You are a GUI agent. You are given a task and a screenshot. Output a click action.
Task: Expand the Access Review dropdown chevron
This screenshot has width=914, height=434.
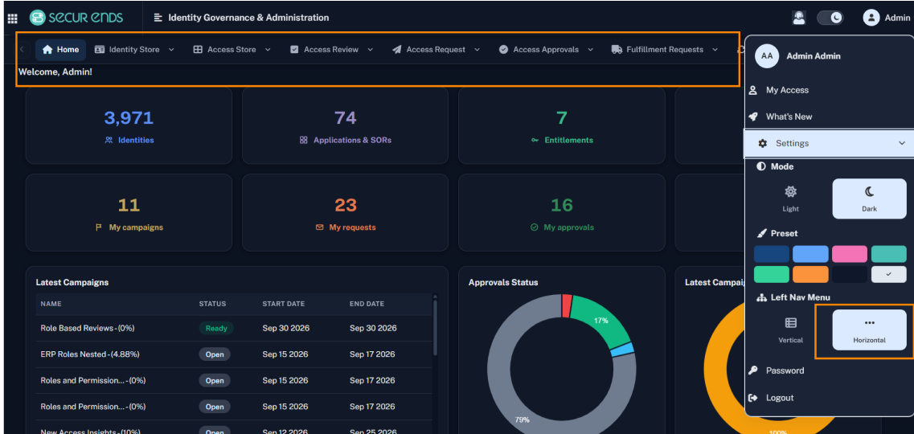370,50
